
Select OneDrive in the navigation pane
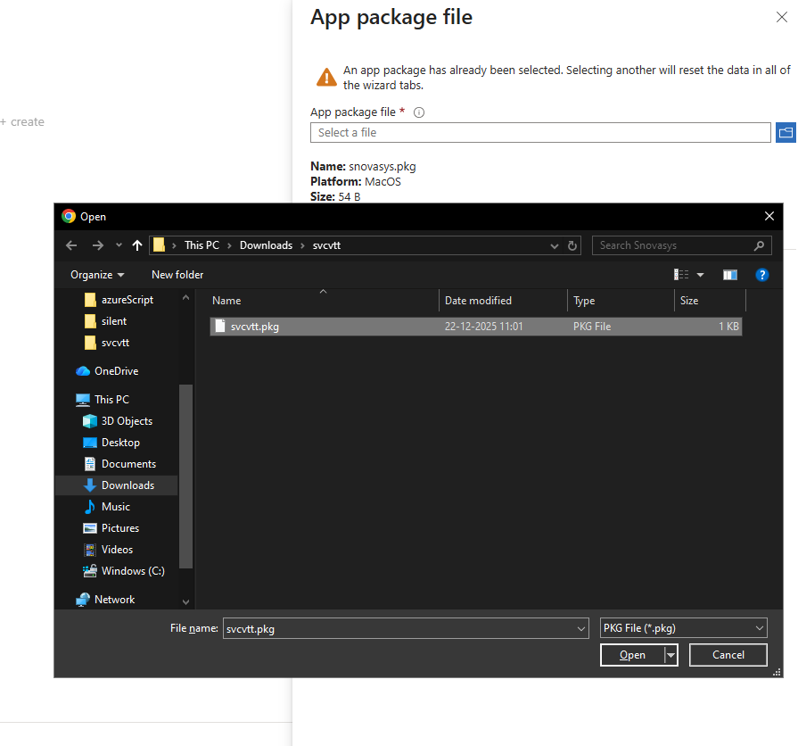(116, 371)
